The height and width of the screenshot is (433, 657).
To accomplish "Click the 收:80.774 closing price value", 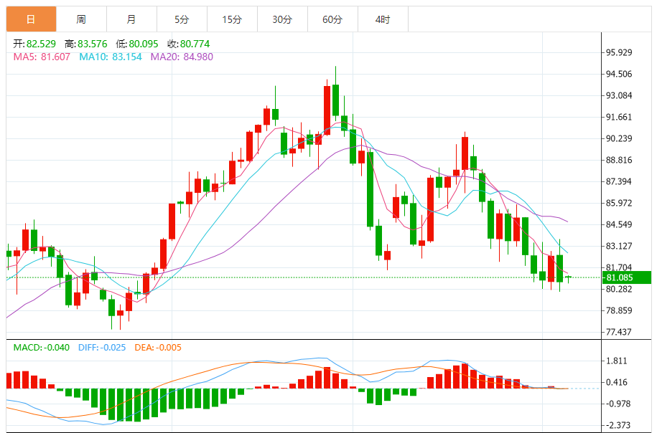I will (189, 44).
